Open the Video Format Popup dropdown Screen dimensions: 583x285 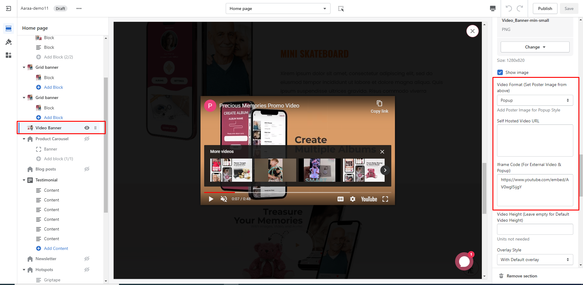[x=535, y=100]
